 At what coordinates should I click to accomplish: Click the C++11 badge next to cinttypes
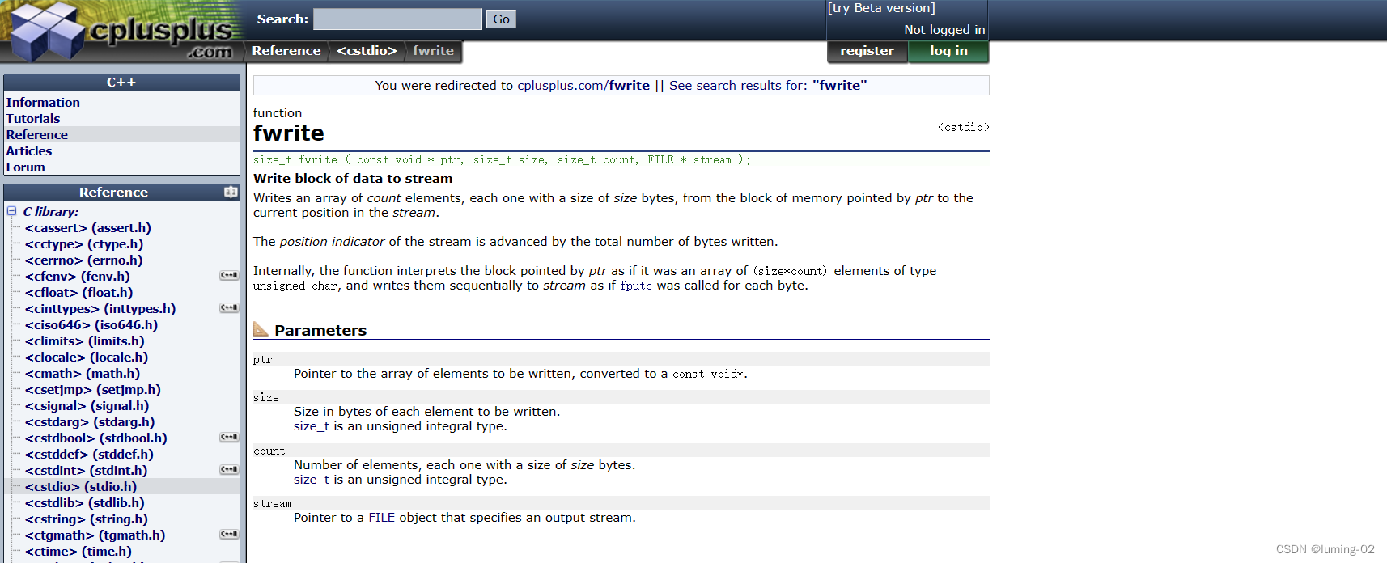(x=229, y=308)
